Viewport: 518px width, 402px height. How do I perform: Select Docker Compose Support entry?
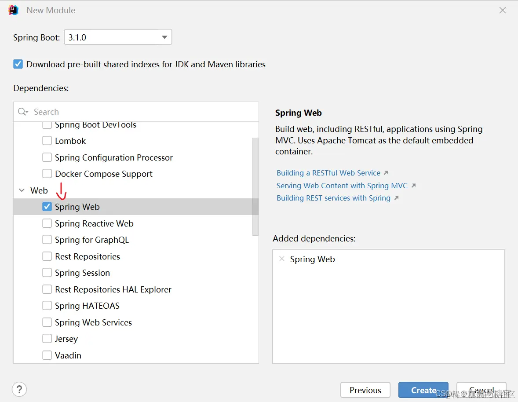tap(104, 174)
